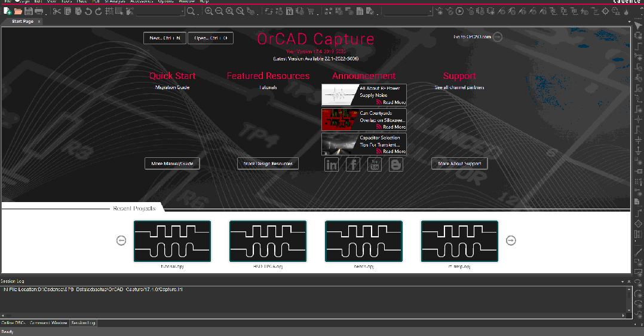The height and width of the screenshot is (336, 644).
Task: Click the Facebook social icon
Action: [x=353, y=165]
